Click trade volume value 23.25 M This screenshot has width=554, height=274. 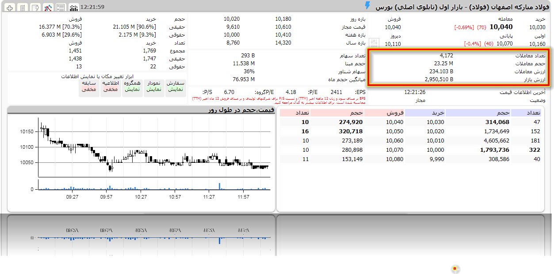[443, 64]
